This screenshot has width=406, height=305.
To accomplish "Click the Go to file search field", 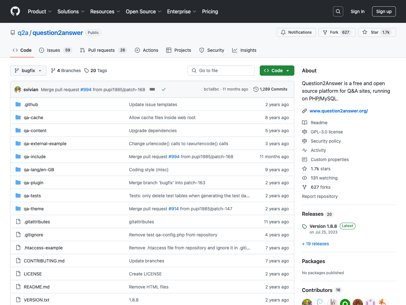I will (221, 71).
